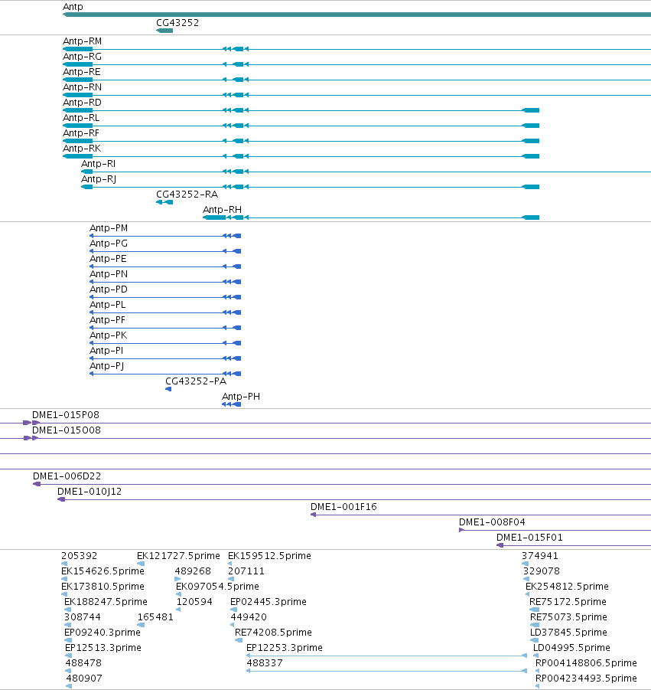Click RE75172.5prime feature label

(568, 602)
